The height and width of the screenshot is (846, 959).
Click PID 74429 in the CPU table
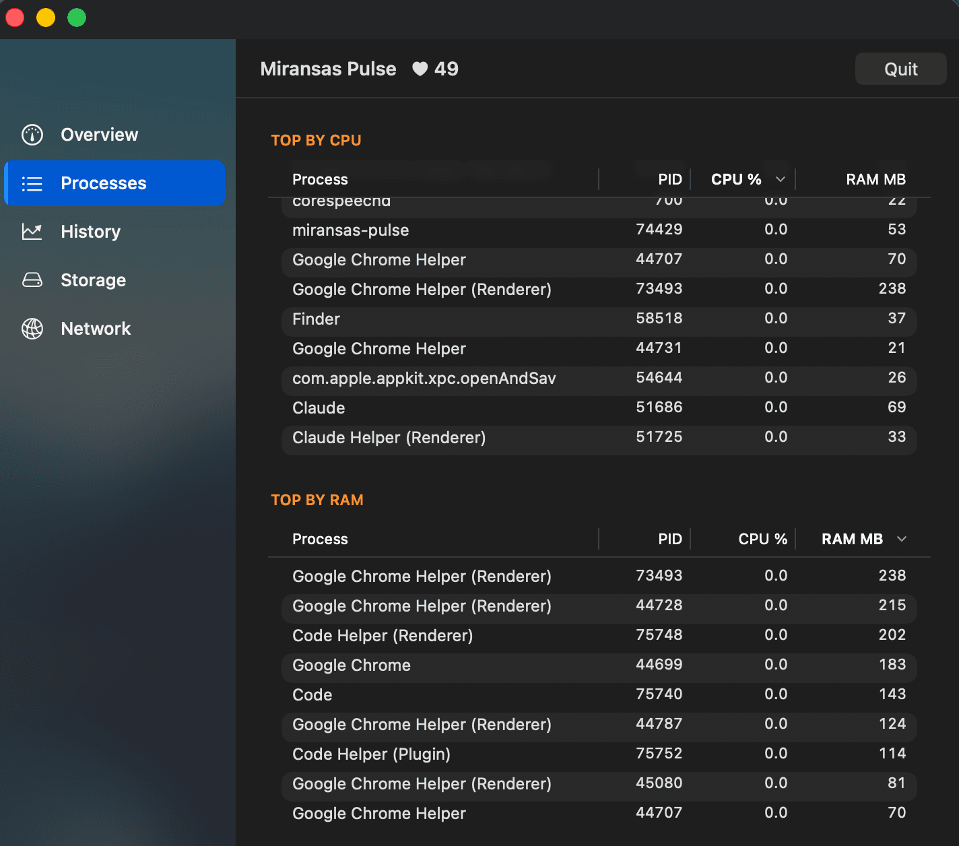pyautogui.click(x=659, y=230)
